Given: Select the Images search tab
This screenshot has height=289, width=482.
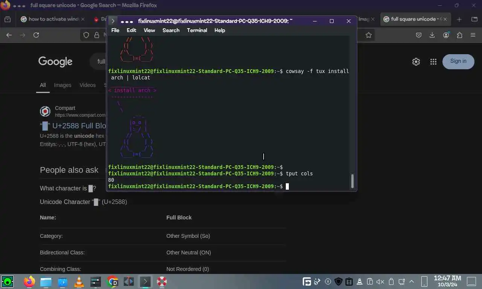Looking at the screenshot, I should tap(63, 85).
